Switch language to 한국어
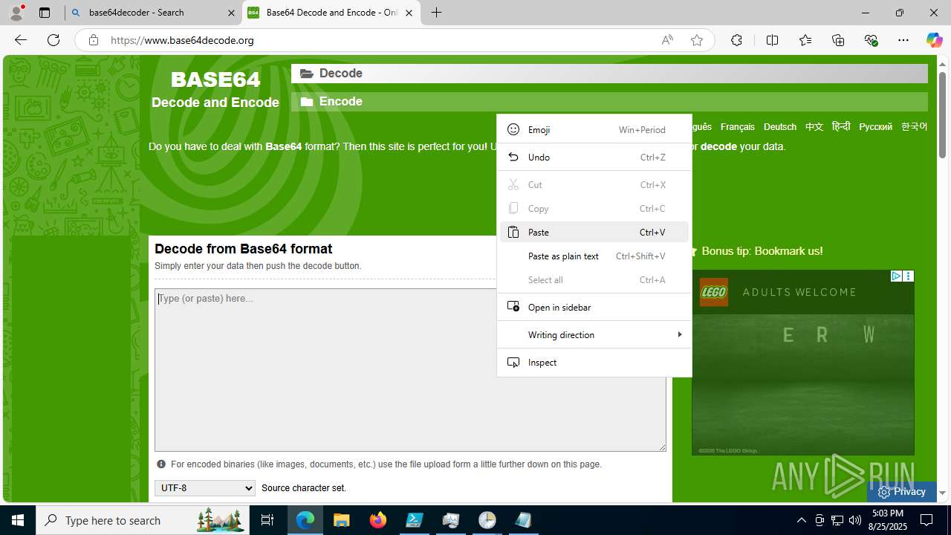The height and width of the screenshot is (535, 951). [914, 127]
